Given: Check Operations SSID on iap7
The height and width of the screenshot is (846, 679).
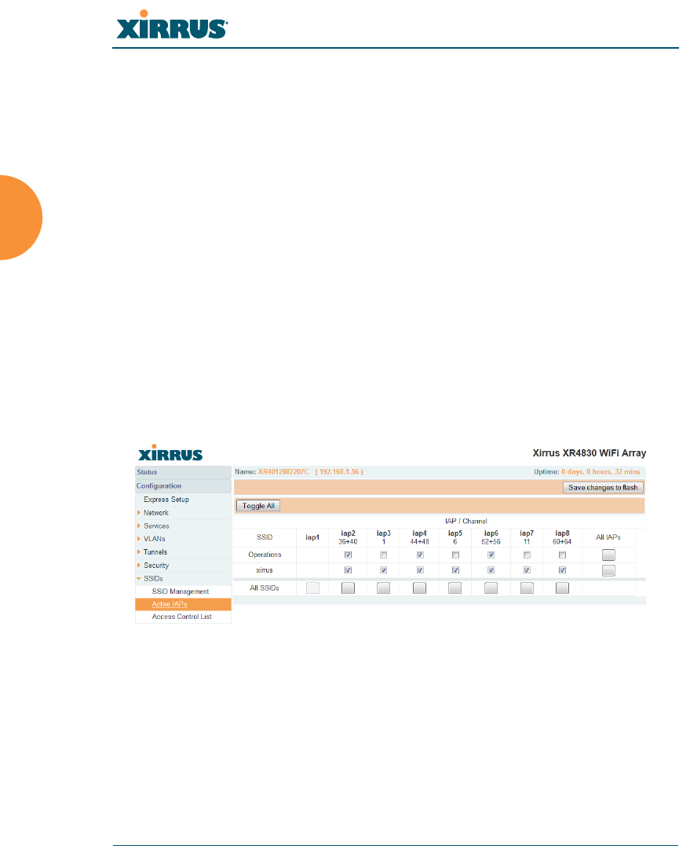Looking at the screenshot, I should point(527,555).
